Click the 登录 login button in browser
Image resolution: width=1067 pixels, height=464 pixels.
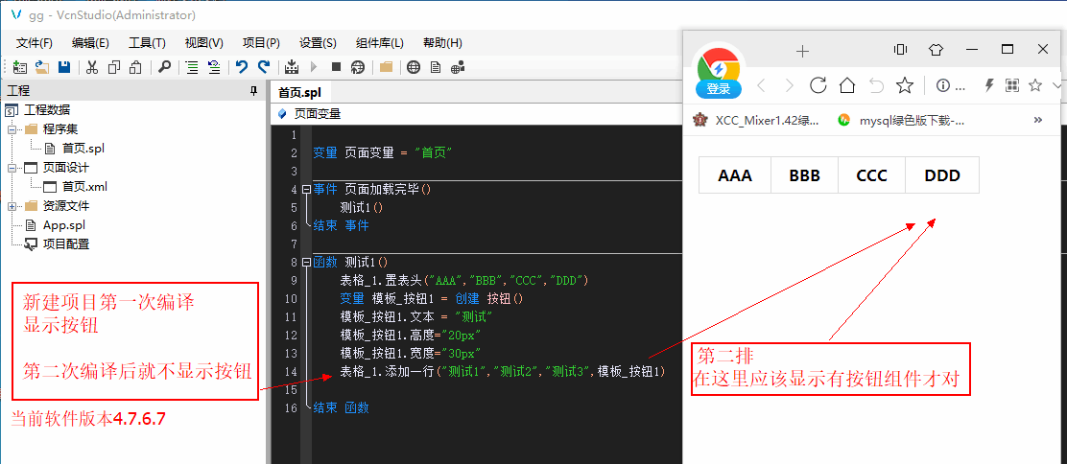719,89
